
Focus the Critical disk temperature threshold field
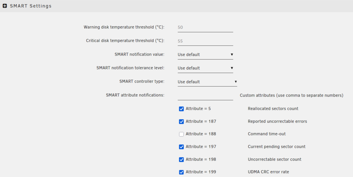pyautogui.click(x=205, y=41)
